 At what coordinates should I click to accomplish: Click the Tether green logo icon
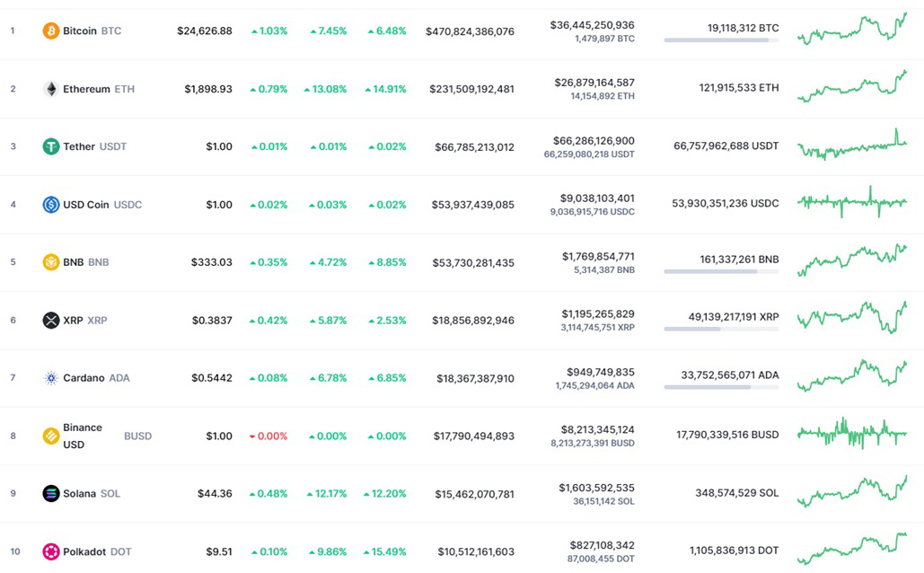point(51,146)
